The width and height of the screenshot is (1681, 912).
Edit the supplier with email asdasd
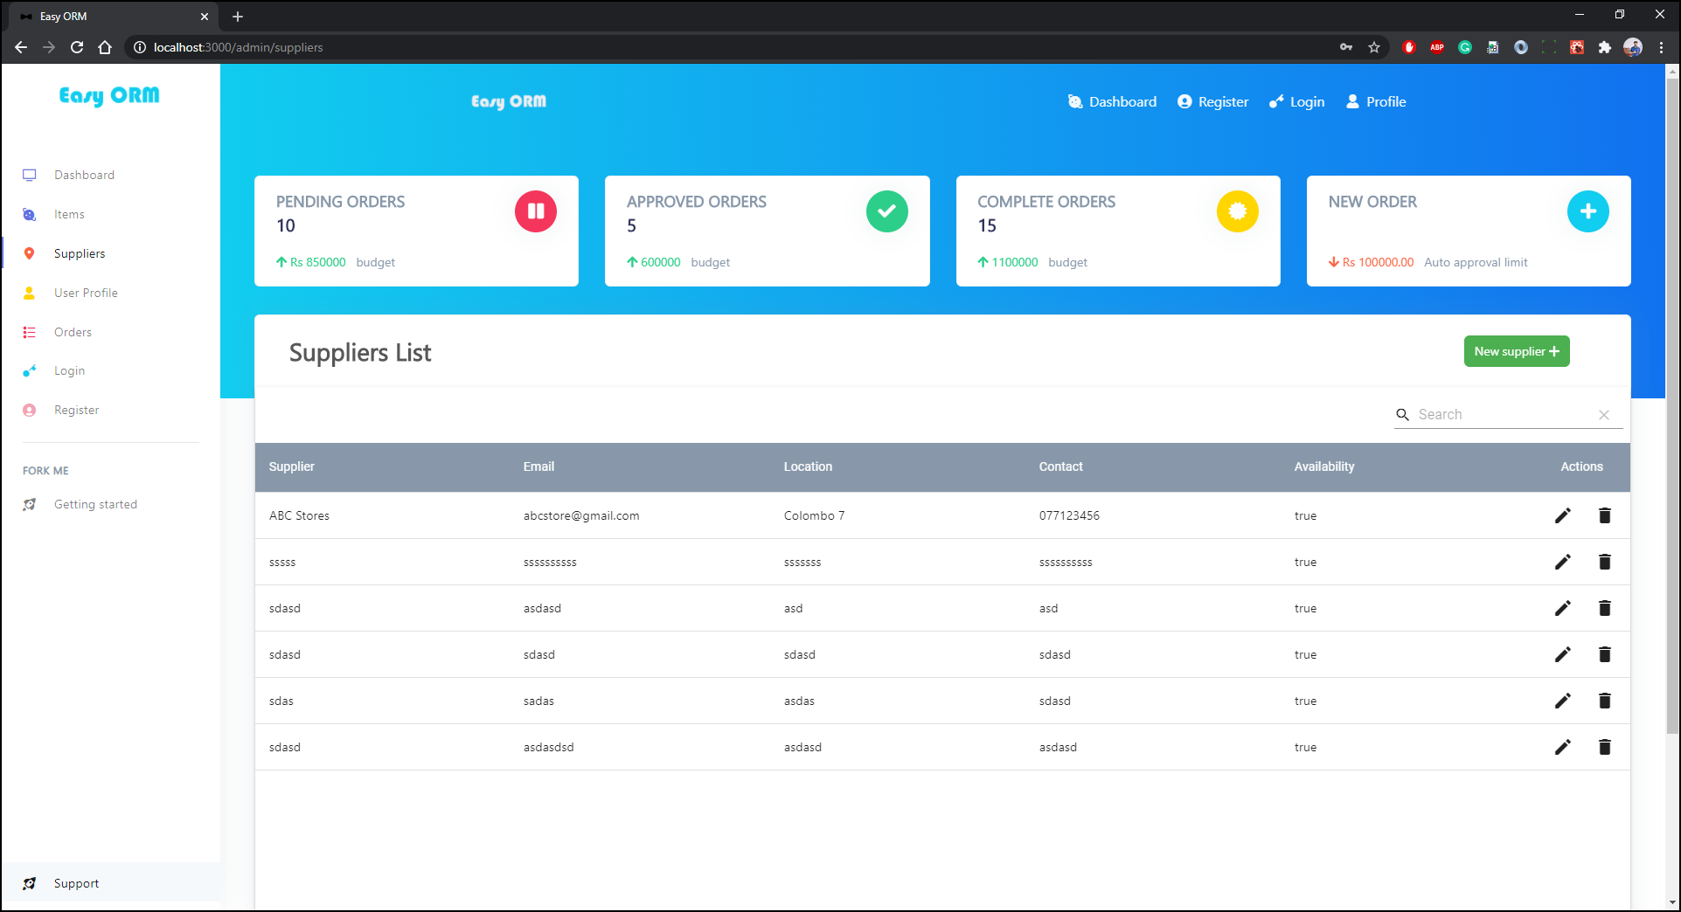(1563, 608)
